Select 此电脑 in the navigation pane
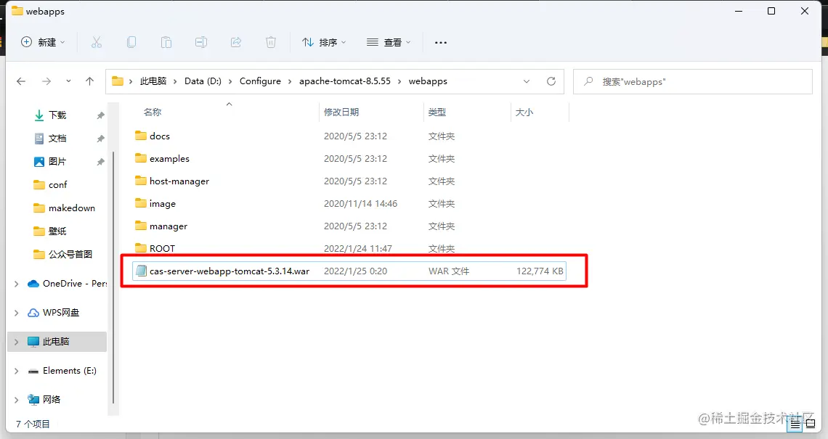The image size is (828, 439). [x=56, y=342]
